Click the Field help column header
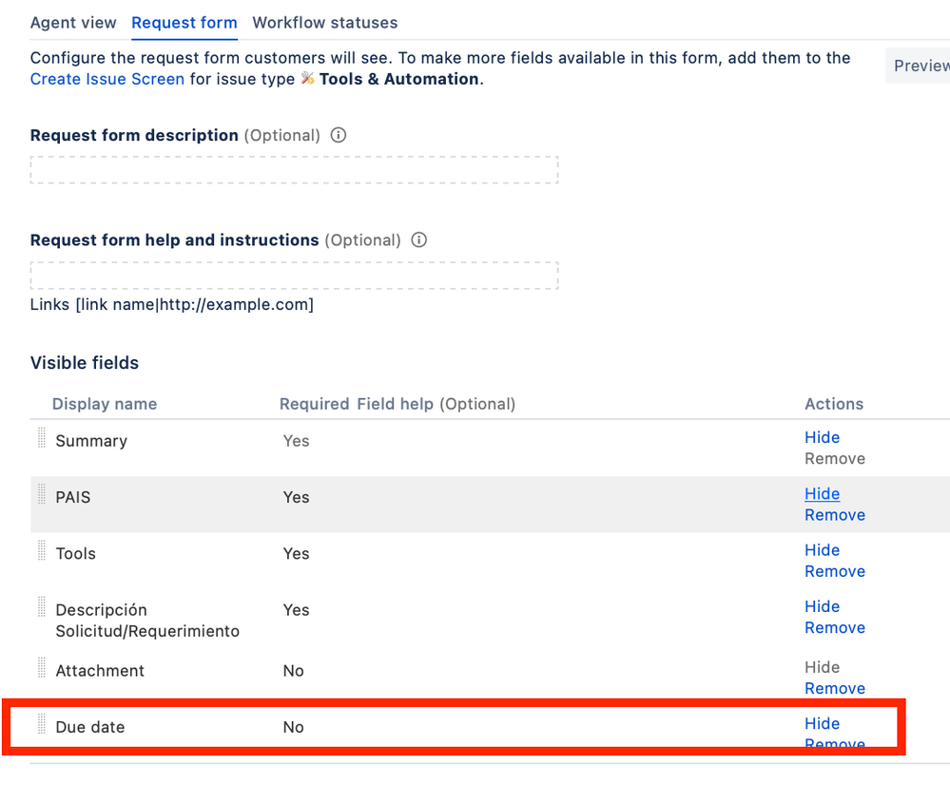950x803 pixels. 436,404
